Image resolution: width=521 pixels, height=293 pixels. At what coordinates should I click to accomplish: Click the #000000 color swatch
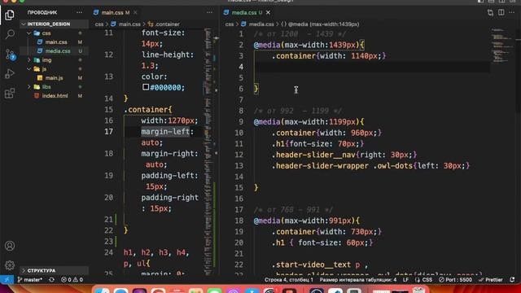click(146, 87)
